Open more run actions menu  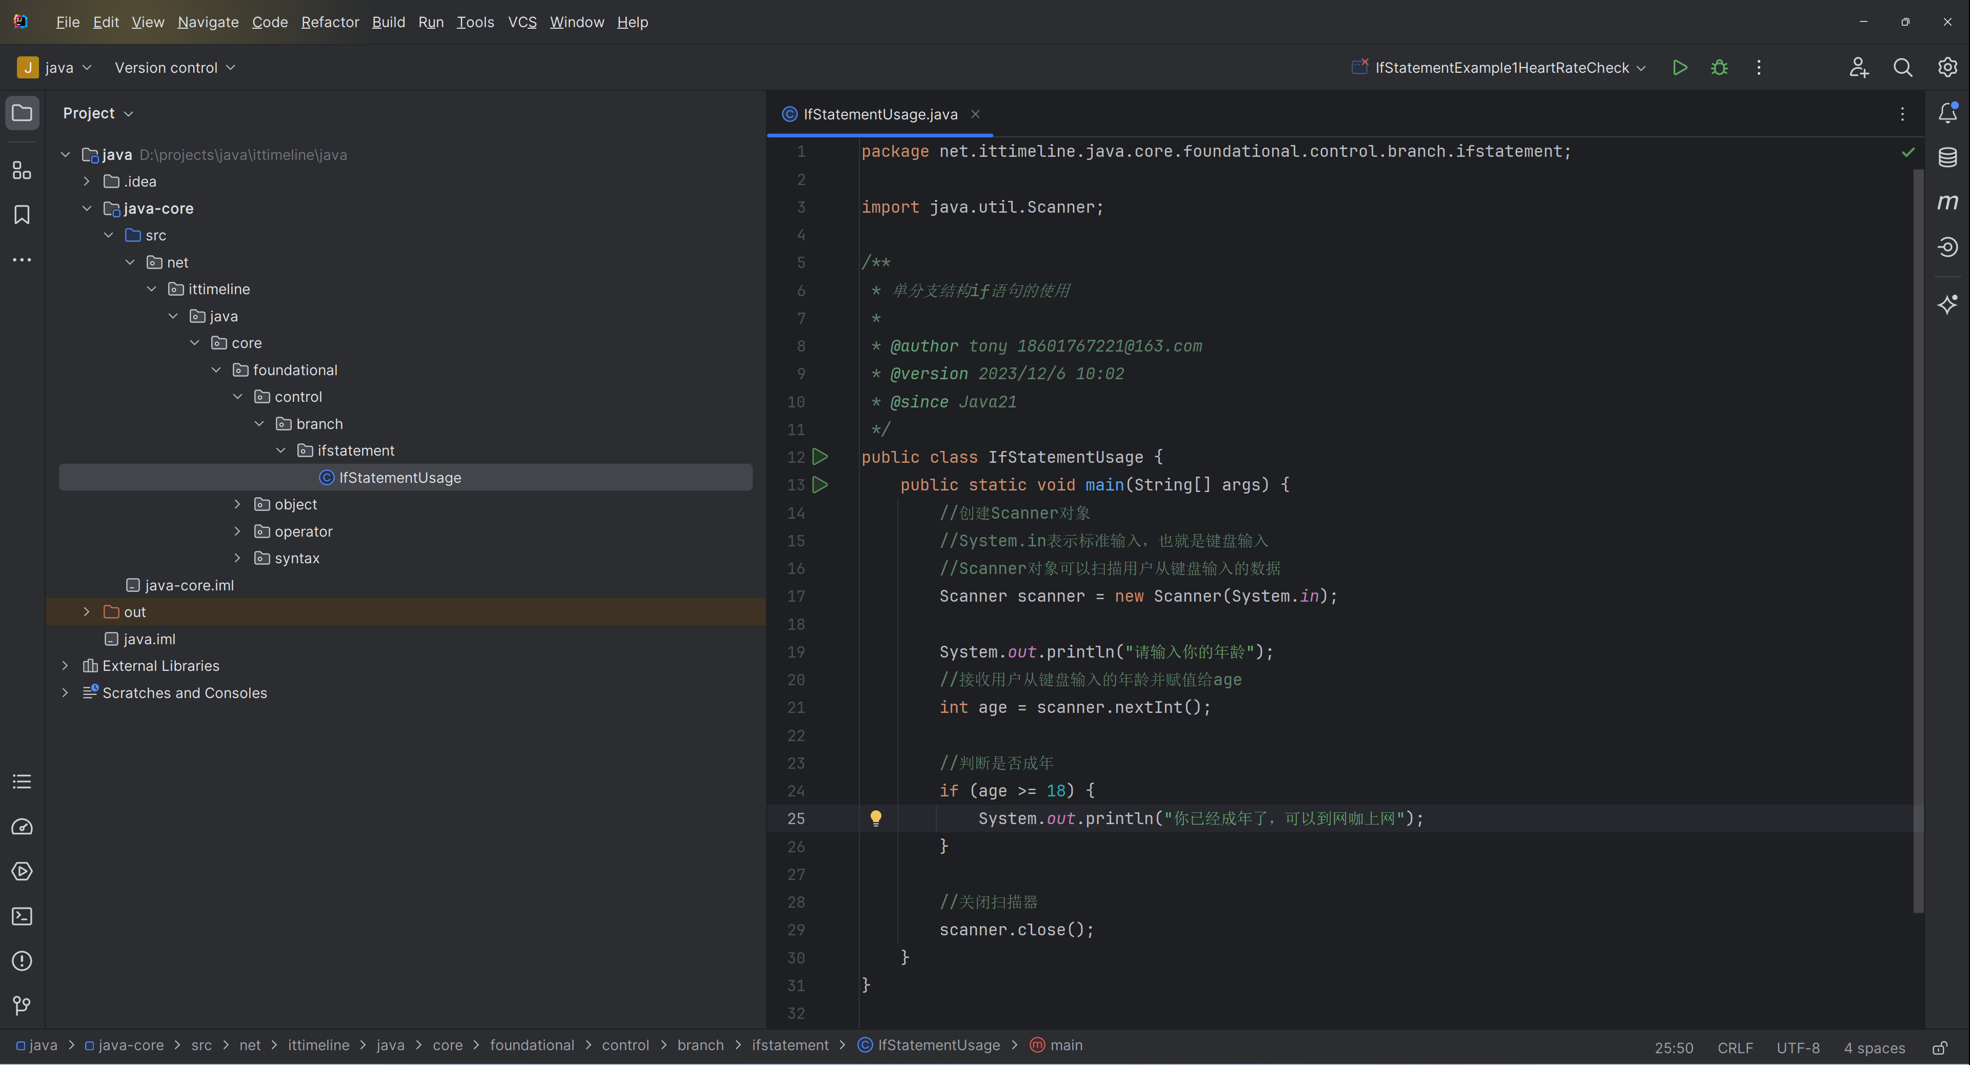1759,67
